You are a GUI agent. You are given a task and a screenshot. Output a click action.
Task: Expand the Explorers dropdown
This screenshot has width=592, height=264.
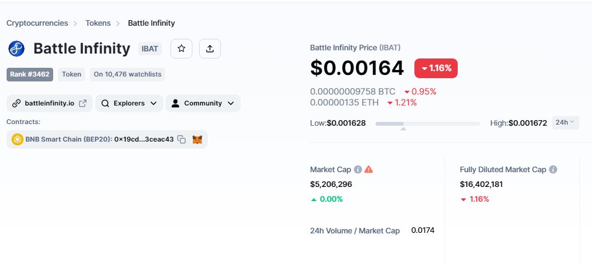129,103
